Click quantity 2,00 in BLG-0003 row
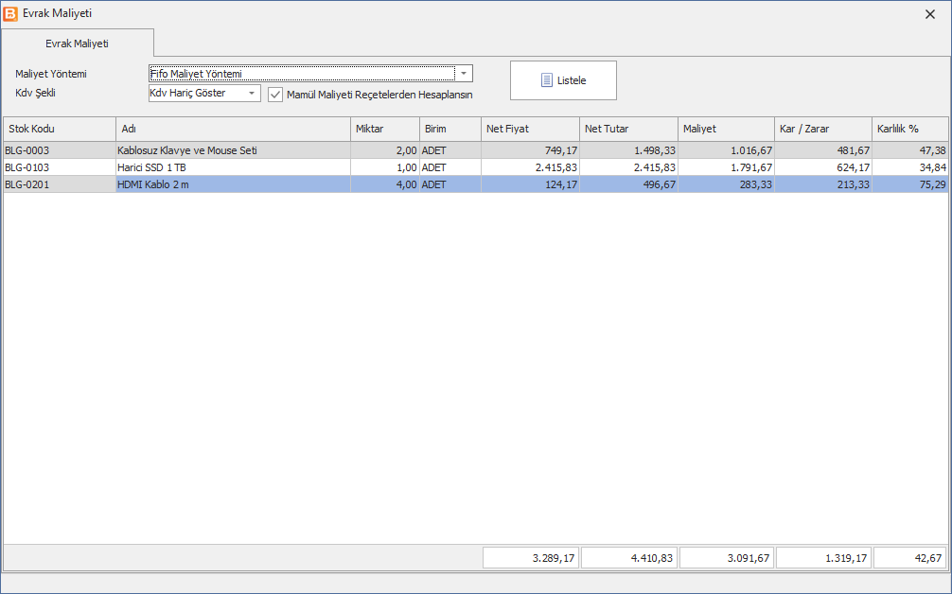Viewport: 952px width, 594px height. coord(385,150)
